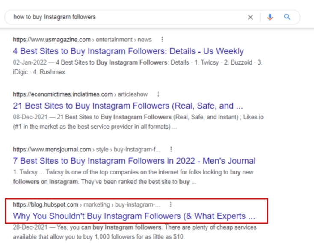Clear the search query with the X icon
This screenshot has width=314, height=248.
(250, 17)
